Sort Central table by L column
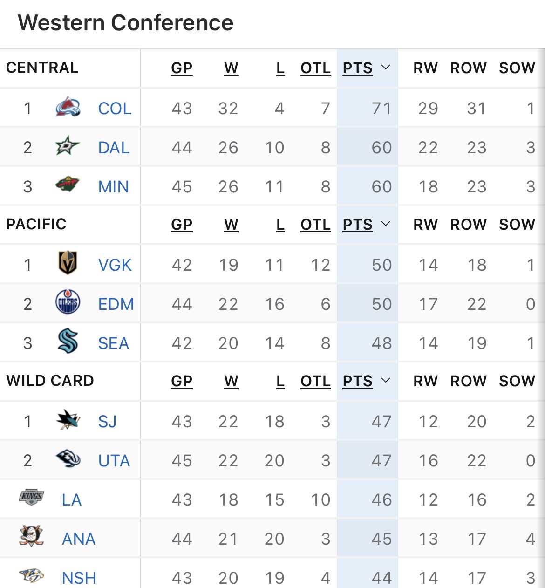Screen dimensions: 545x588 [280, 68]
